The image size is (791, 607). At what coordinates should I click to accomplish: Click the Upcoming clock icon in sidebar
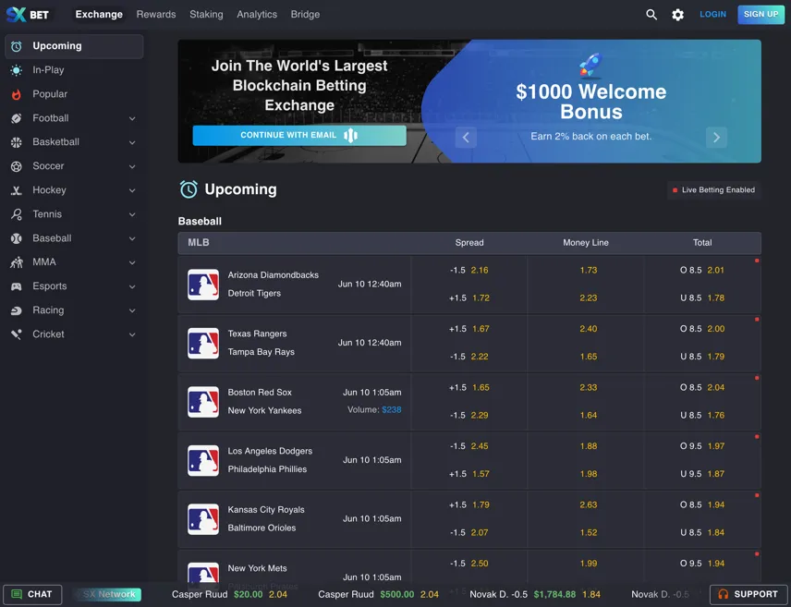(17, 46)
